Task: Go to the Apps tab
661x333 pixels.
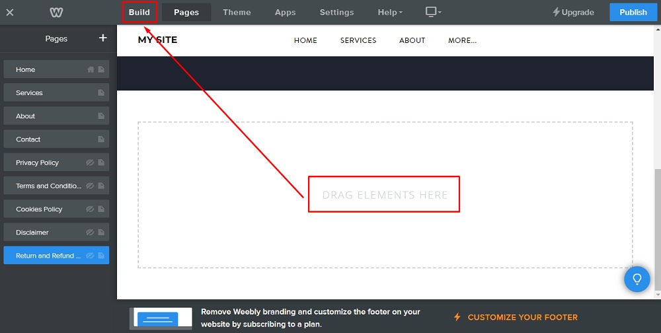Action: pyautogui.click(x=286, y=13)
